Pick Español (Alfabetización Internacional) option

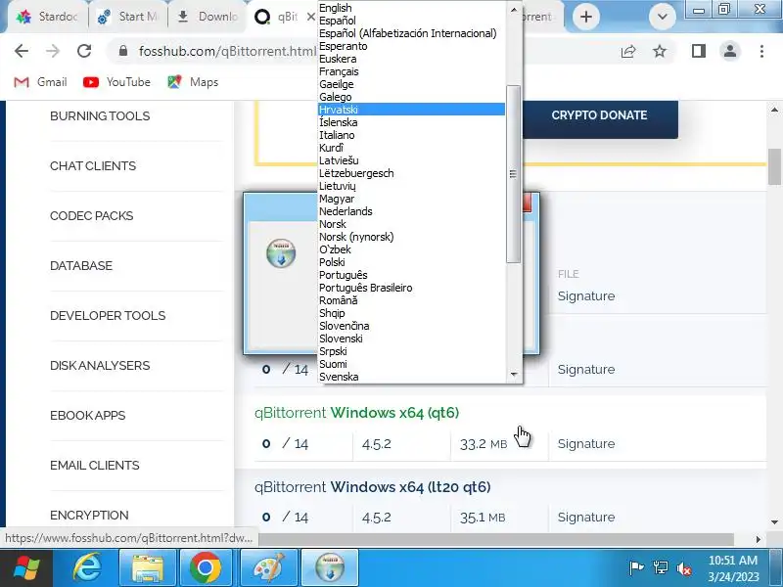click(x=411, y=33)
